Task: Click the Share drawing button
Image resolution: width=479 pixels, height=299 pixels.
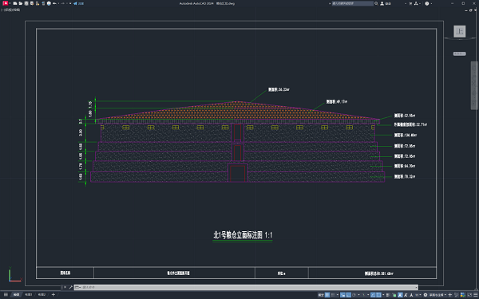Action: point(78,3)
